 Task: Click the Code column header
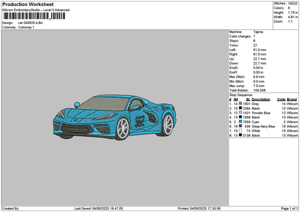(x=281, y=98)
